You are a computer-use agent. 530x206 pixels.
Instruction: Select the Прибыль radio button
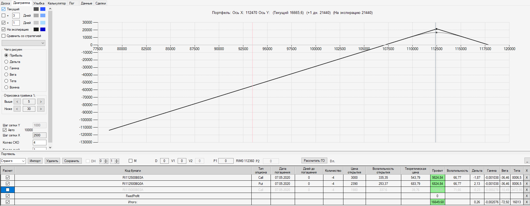6,55
